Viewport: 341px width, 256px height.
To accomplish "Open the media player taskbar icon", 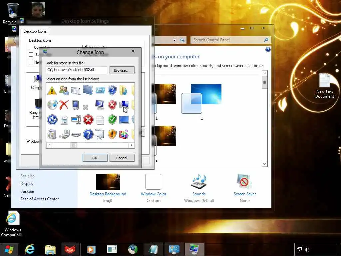I will click(91, 249).
